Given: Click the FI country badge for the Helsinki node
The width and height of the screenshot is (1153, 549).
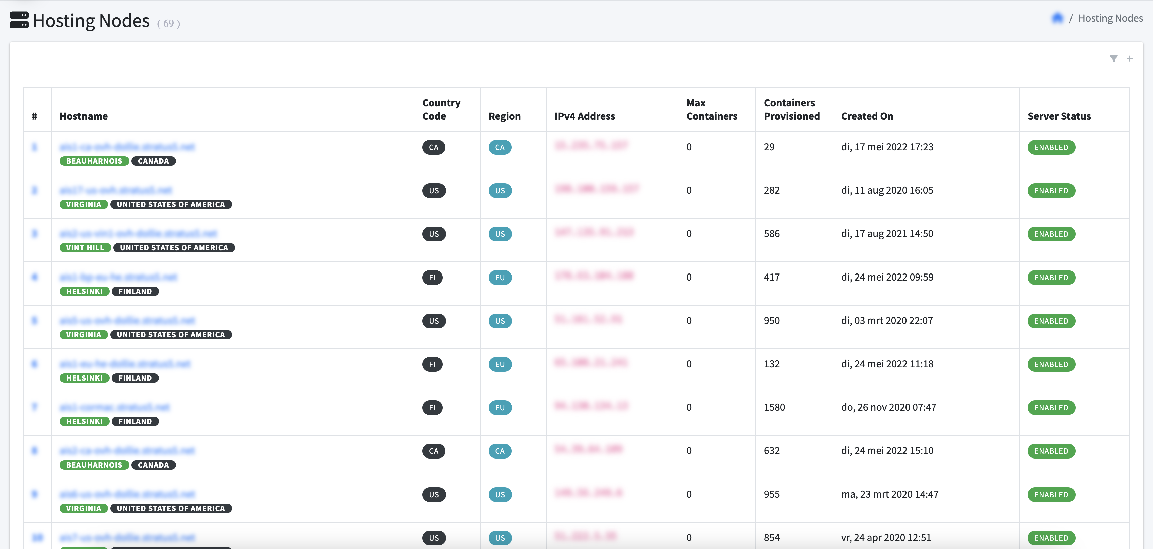Looking at the screenshot, I should pyautogui.click(x=432, y=277).
